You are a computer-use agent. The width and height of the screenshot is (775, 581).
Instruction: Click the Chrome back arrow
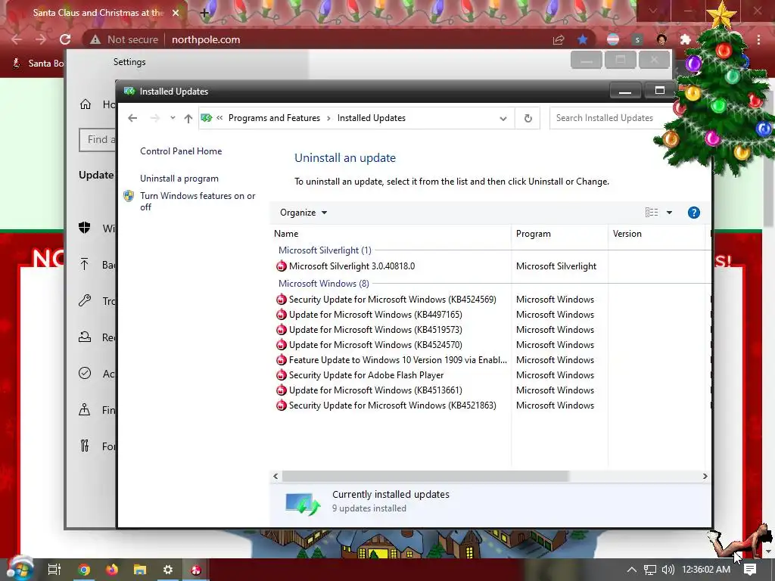pos(17,39)
